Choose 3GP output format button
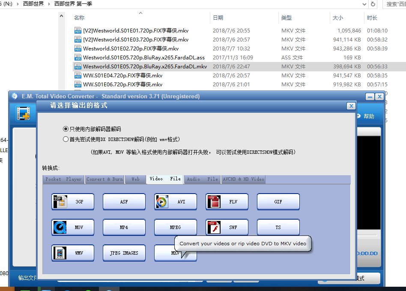 point(73,202)
